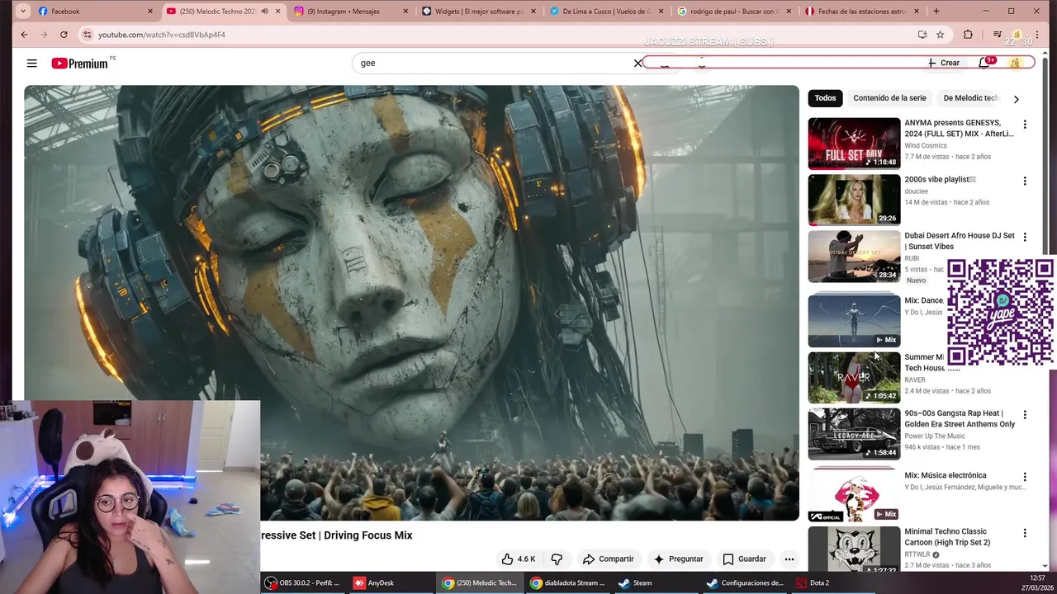Mute the Melodic Techno tab audio icon

[x=264, y=11]
